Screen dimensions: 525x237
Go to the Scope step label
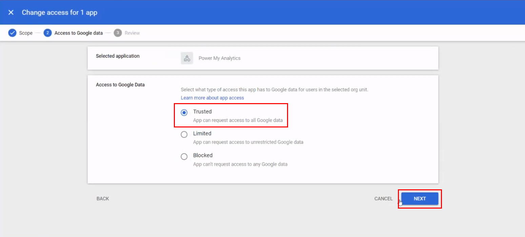26,33
